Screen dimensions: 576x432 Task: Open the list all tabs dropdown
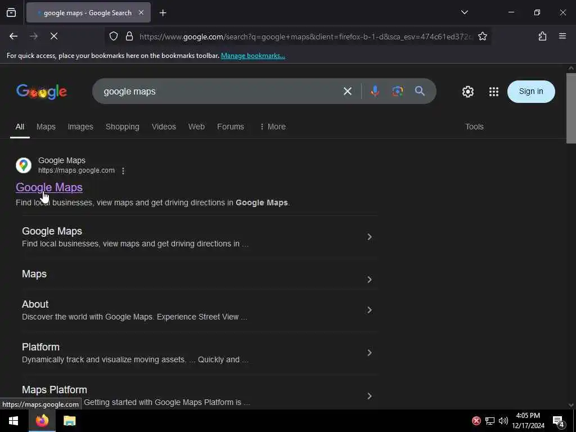coord(464,12)
